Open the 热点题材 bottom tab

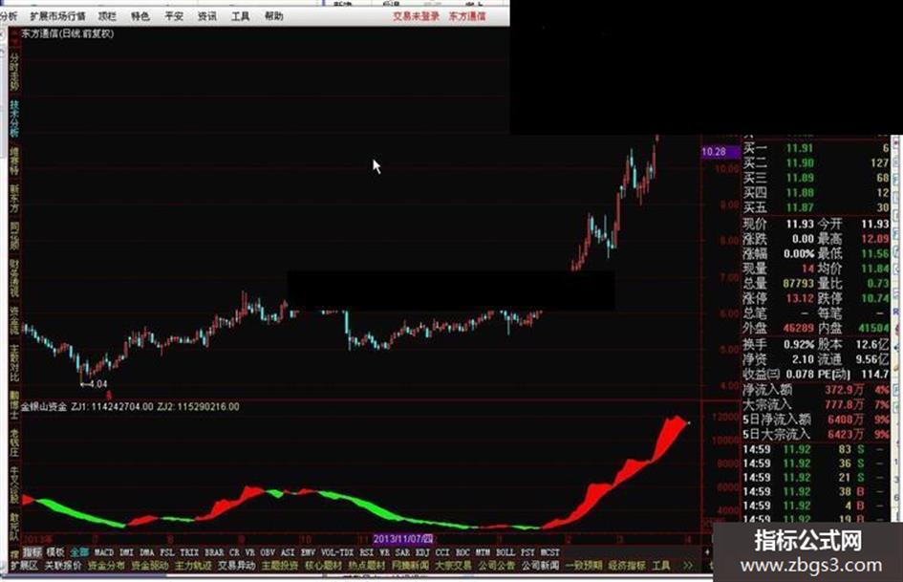[x=366, y=566]
